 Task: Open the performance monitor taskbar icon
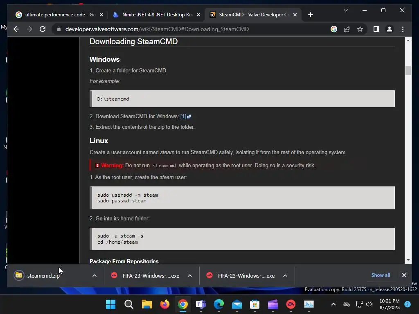point(309,304)
